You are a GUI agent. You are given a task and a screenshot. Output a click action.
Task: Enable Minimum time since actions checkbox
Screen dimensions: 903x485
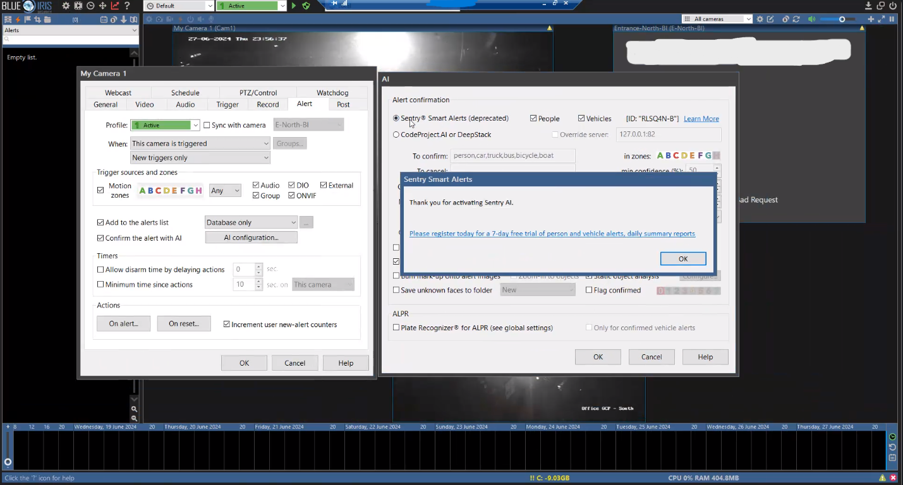tap(100, 285)
